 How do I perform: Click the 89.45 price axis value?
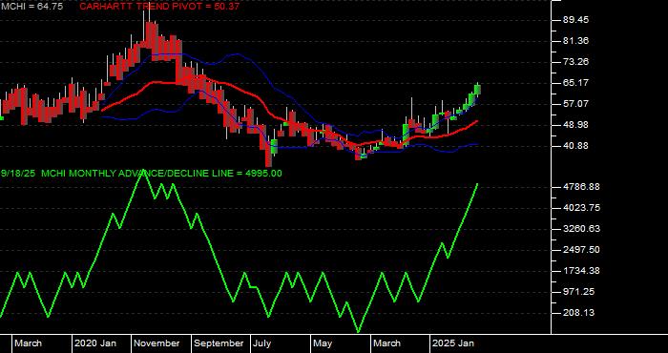click(x=575, y=20)
